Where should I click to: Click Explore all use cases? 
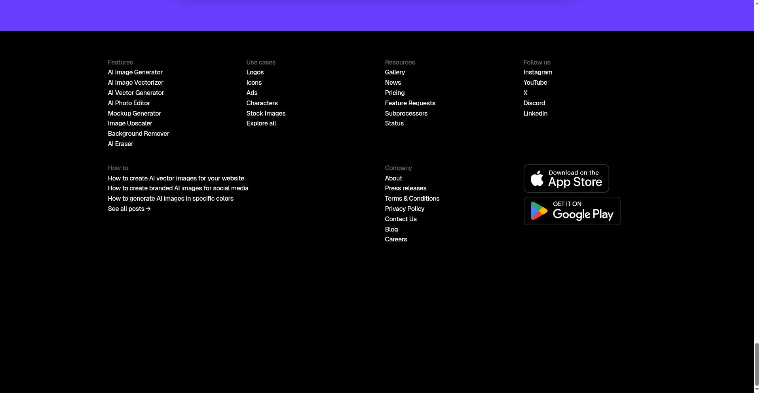[x=261, y=123]
